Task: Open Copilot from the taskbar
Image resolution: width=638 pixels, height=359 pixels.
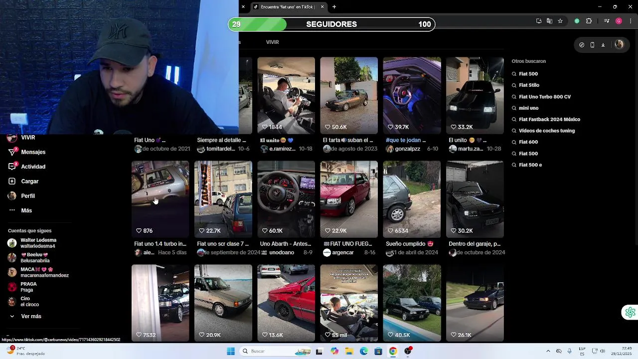Action: tap(334, 351)
